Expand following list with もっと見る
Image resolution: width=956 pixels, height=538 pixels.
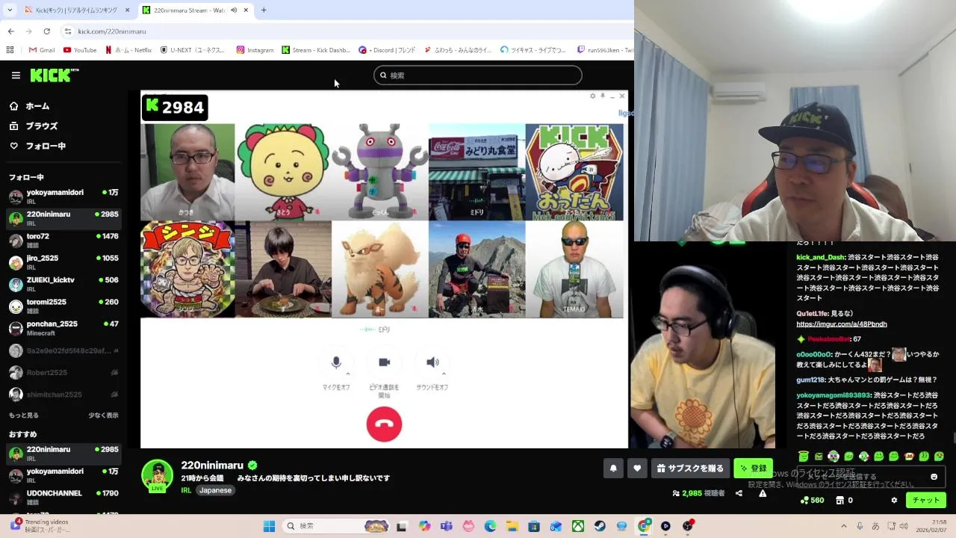point(24,415)
